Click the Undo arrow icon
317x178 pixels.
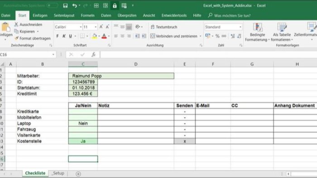pos(75,5)
